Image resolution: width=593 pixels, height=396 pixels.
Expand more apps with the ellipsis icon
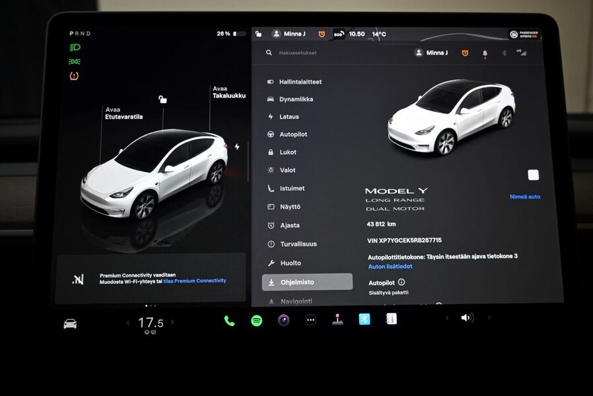tap(310, 319)
